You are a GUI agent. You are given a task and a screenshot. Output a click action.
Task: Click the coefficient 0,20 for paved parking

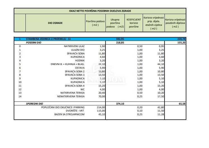140,107
